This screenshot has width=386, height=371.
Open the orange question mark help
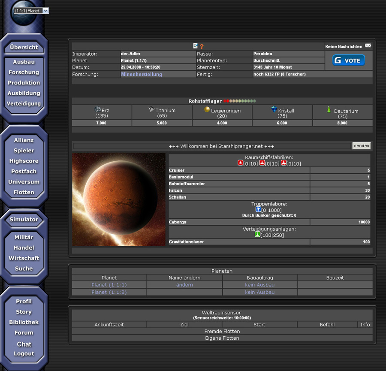[202, 46]
